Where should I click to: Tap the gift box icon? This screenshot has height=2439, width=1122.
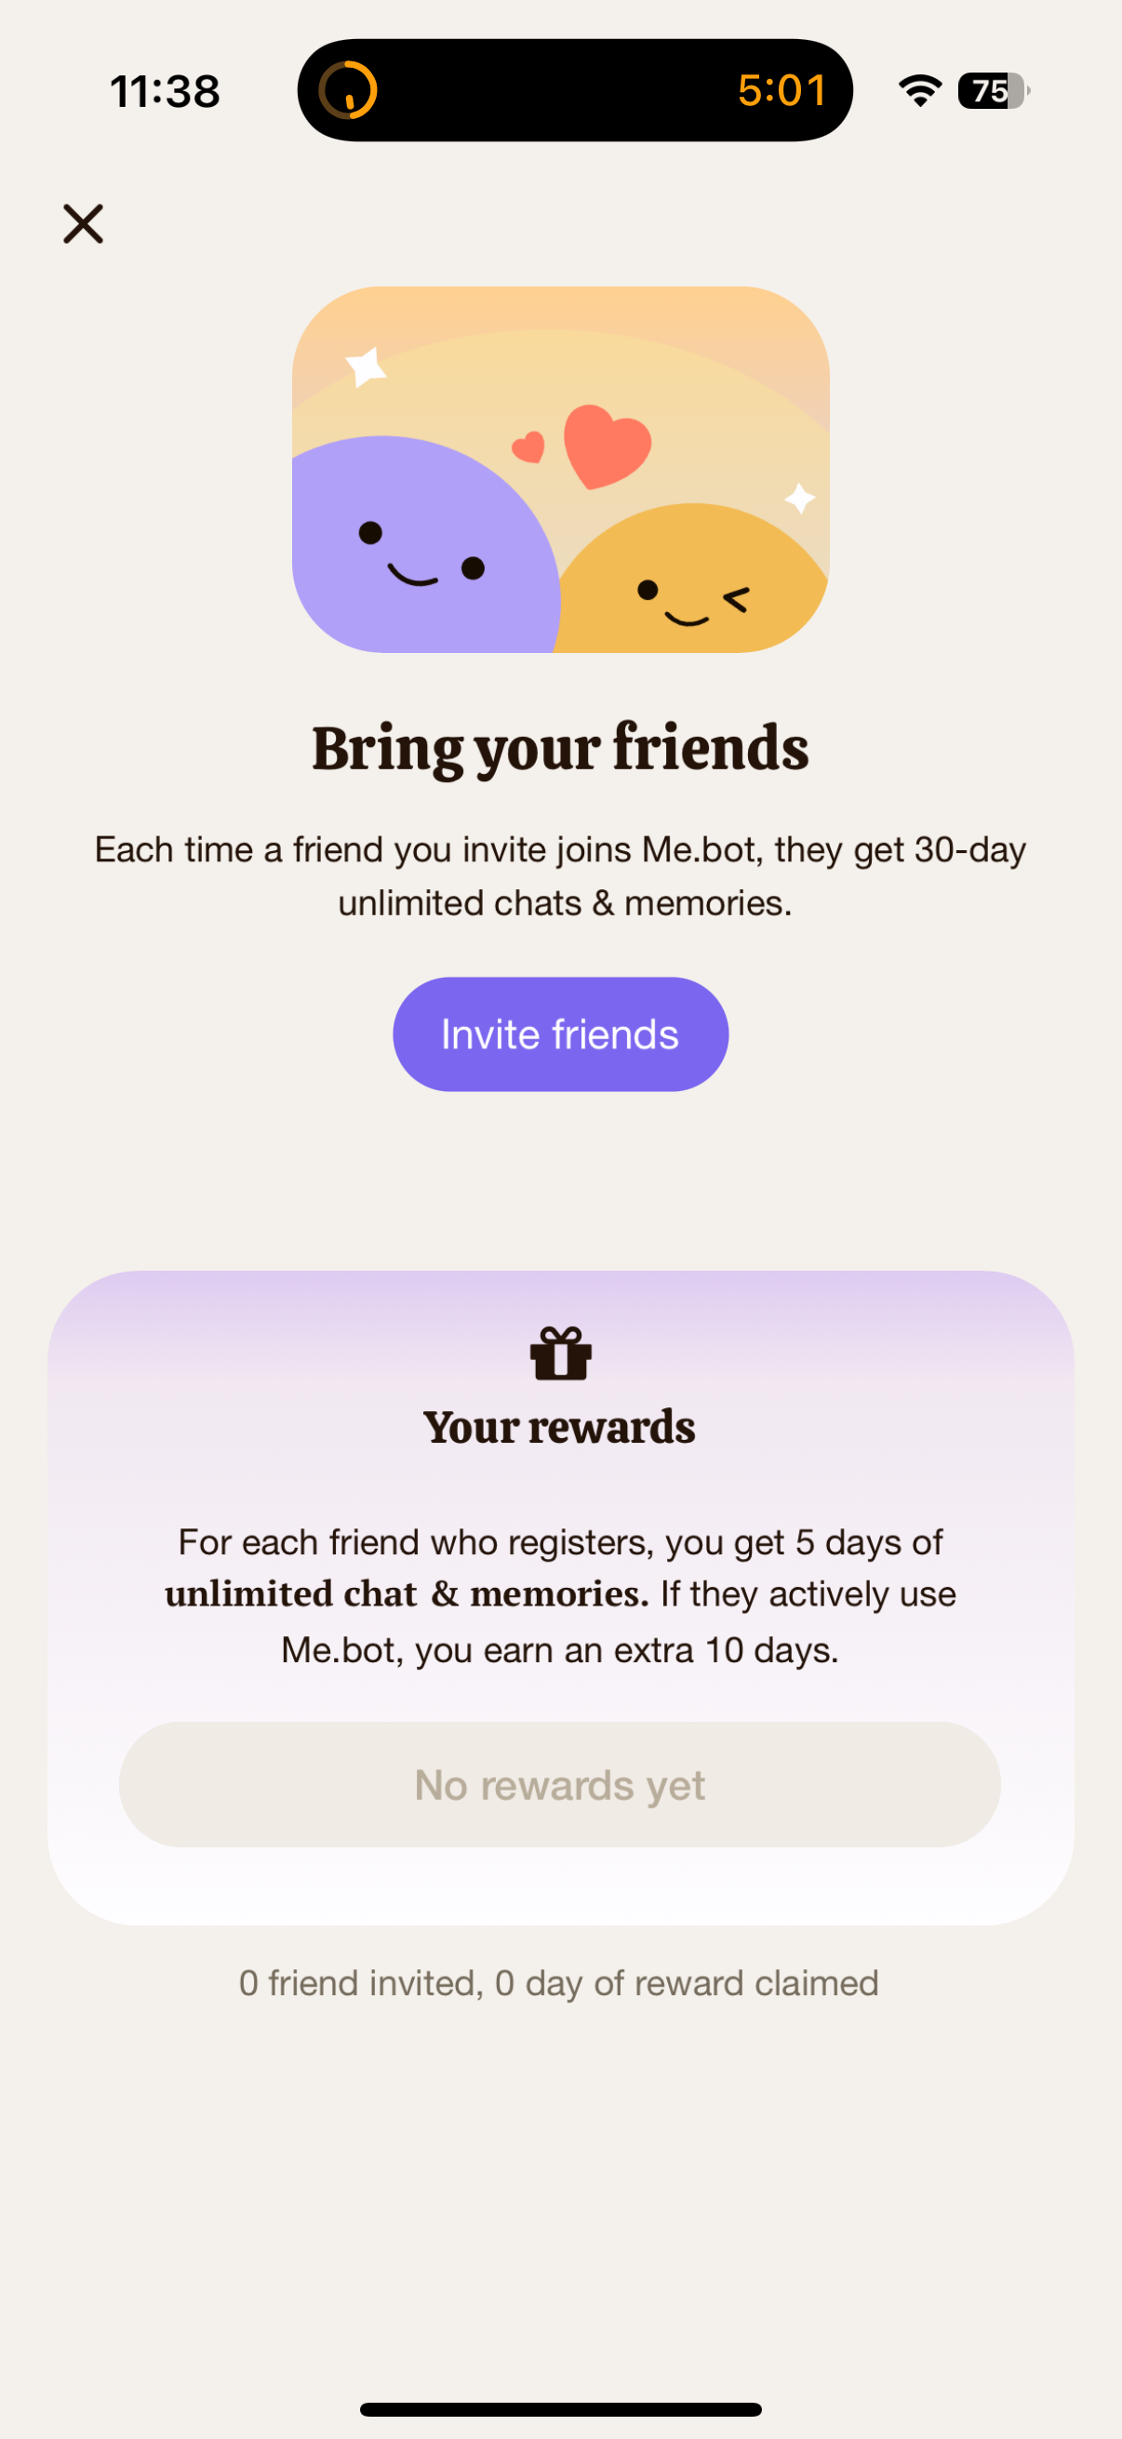tap(560, 1354)
